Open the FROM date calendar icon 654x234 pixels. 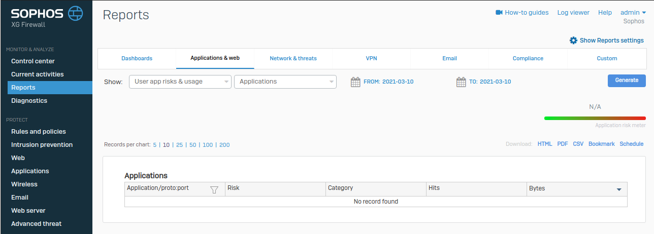point(355,82)
